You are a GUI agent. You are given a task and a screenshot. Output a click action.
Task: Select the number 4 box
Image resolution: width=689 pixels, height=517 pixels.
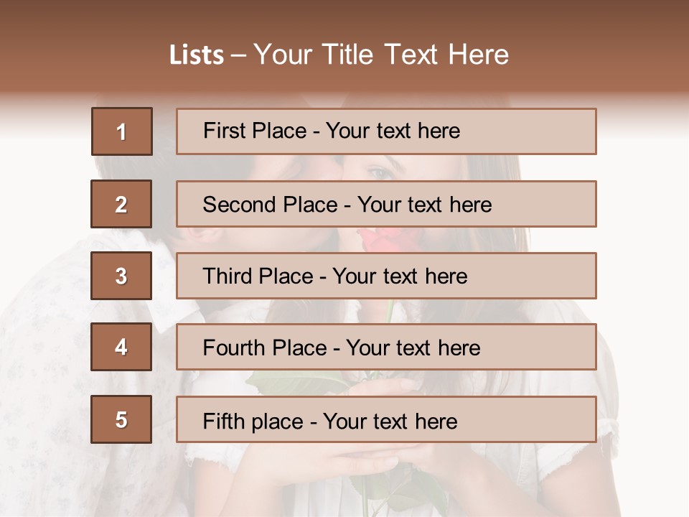tap(121, 348)
